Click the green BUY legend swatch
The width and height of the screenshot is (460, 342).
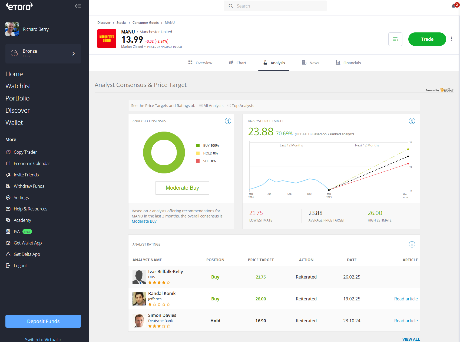(198, 146)
